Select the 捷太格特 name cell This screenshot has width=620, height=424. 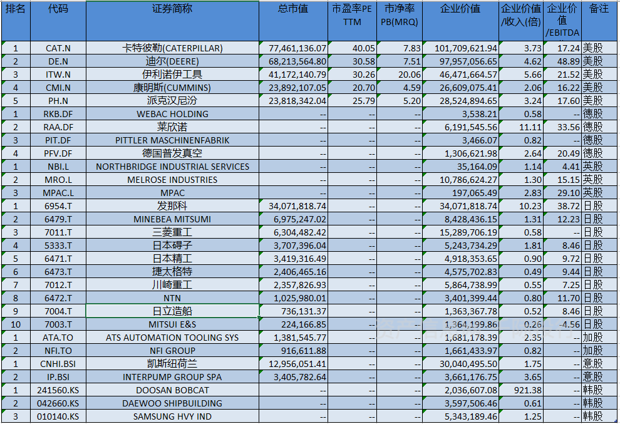[x=172, y=272]
